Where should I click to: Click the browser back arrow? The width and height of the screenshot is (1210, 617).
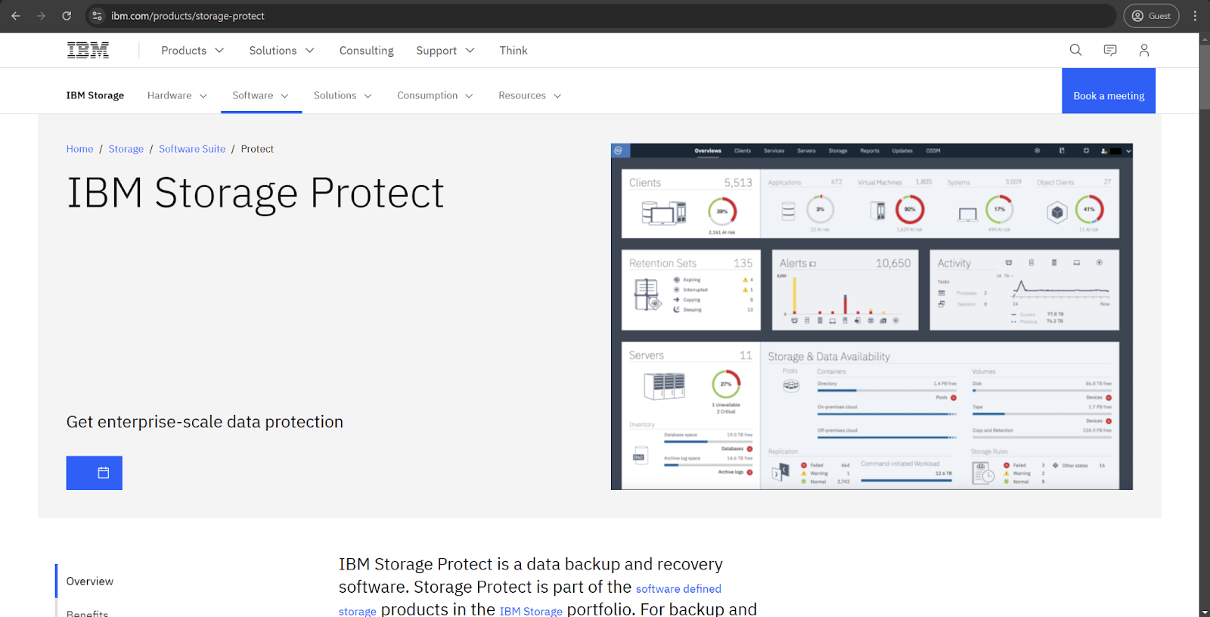coord(16,16)
